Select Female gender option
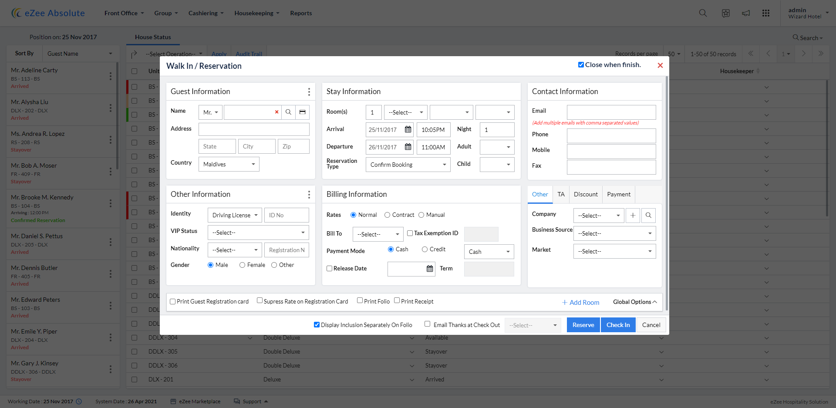The height and width of the screenshot is (408, 836). (x=242, y=265)
